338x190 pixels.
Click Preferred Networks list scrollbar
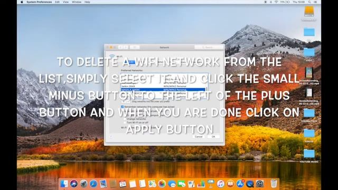tap(206, 89)
